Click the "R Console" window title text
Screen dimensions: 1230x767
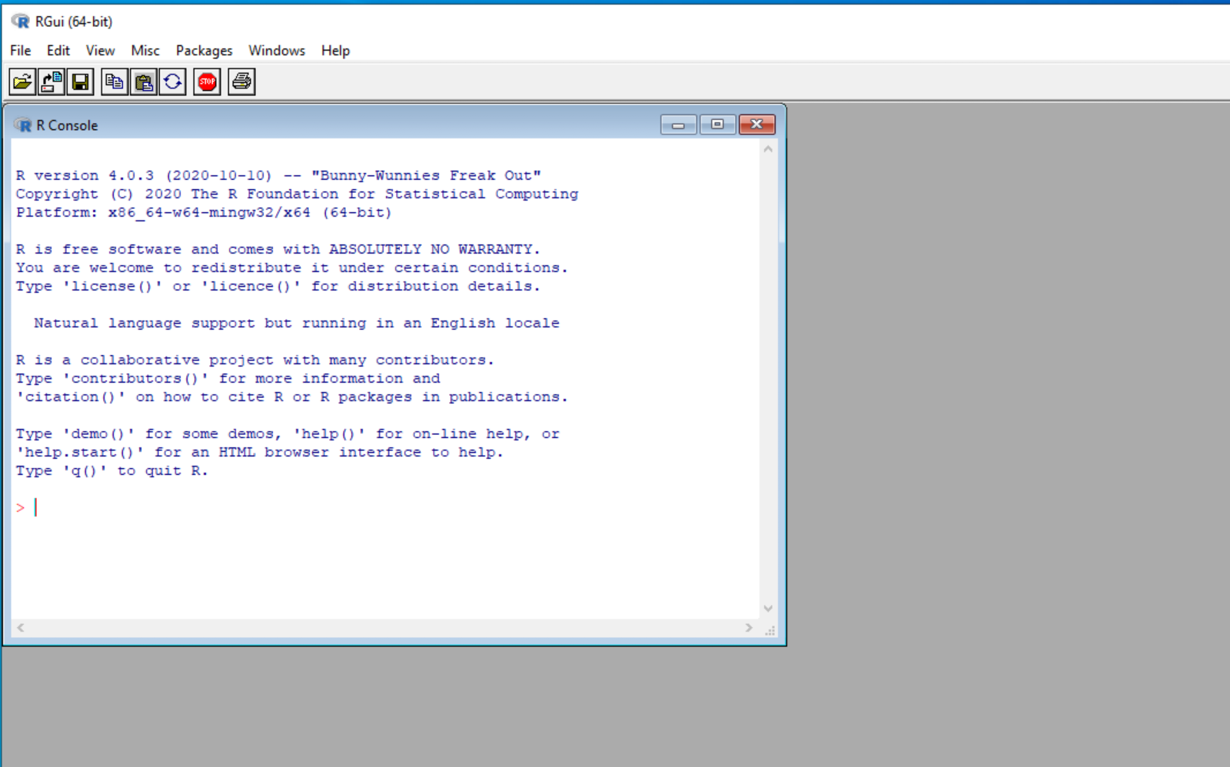pyautogui.click(x=67, y=125)
